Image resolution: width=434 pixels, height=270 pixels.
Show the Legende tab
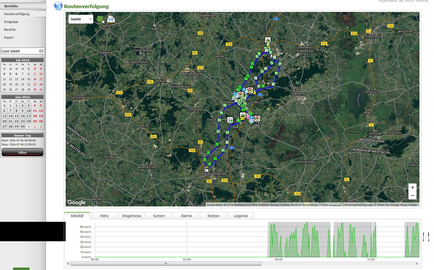tap(241, 216)
